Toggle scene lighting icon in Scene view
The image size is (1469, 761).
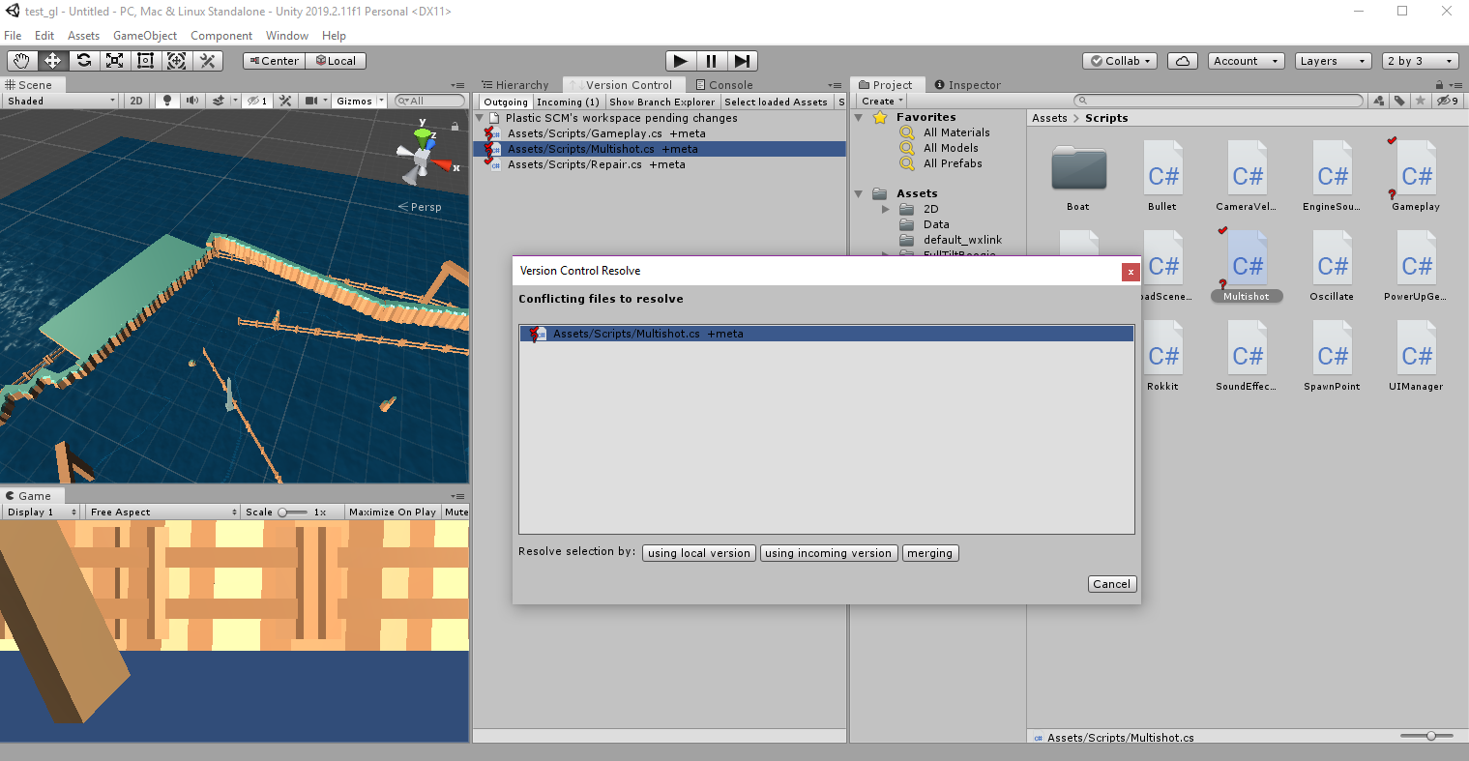tap(166, 101)
